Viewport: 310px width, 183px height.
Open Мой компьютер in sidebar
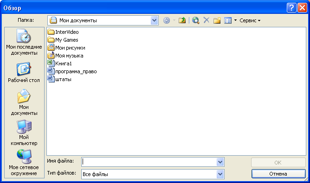tap(24, 133)
